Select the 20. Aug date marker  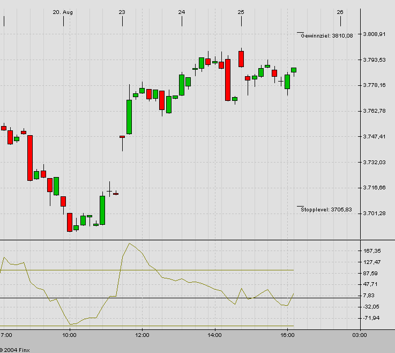[x=63, y=12]
